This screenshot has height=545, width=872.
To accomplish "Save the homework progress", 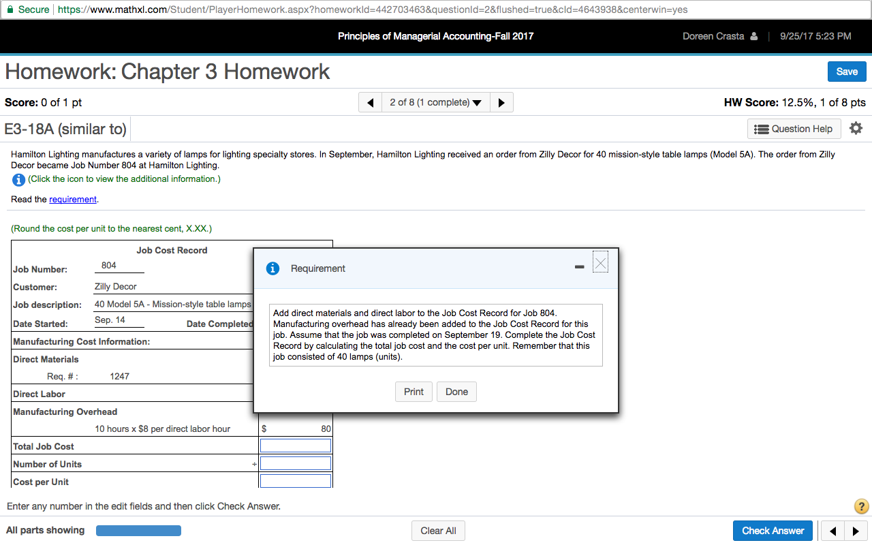I will 847,71.
